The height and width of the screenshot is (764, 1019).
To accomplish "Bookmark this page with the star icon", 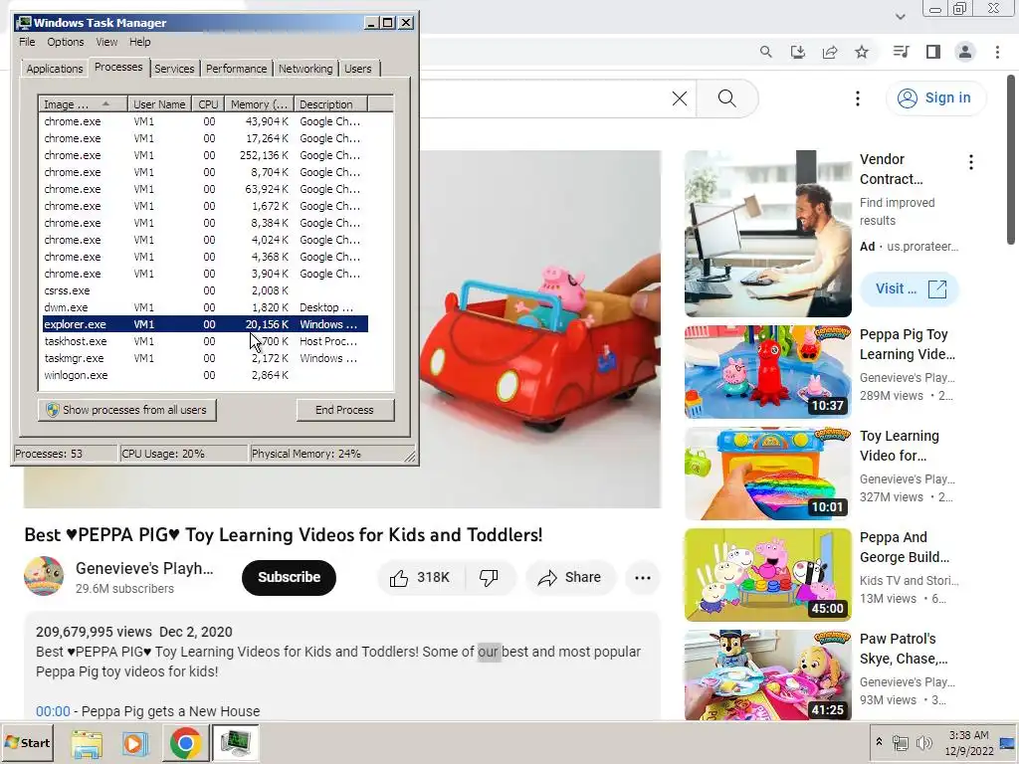I will (862, 52).
